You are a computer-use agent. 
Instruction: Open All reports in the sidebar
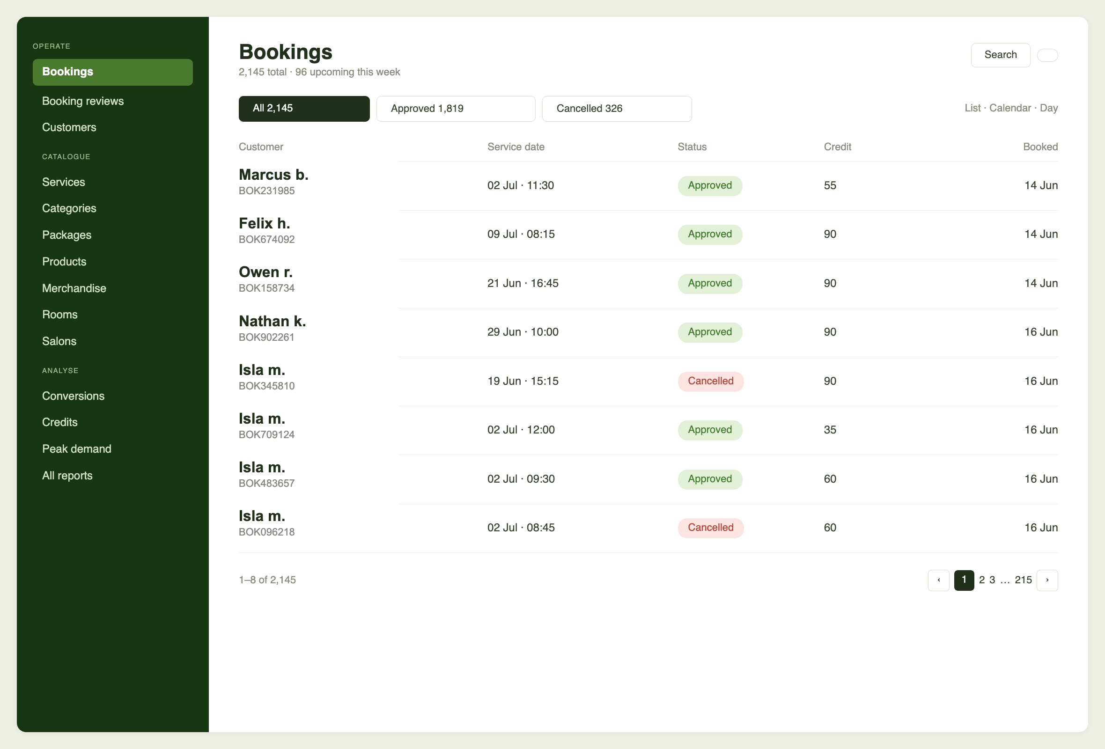click(67, 475)
